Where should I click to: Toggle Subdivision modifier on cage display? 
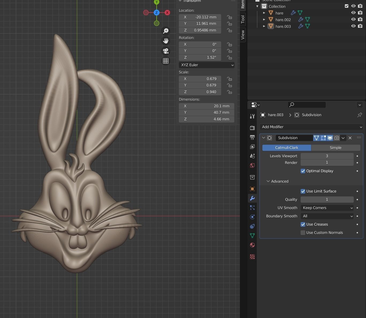316,138
